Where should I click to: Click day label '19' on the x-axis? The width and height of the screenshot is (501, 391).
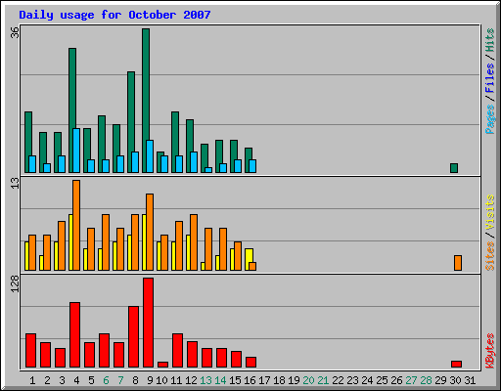click(x=294, y=380)
